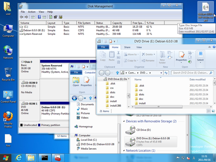The image size is (216, 162).
Task: Select Local Disk (C:) in Computer navigation pane
Action: pyautogui.click(x=89, y=140)
